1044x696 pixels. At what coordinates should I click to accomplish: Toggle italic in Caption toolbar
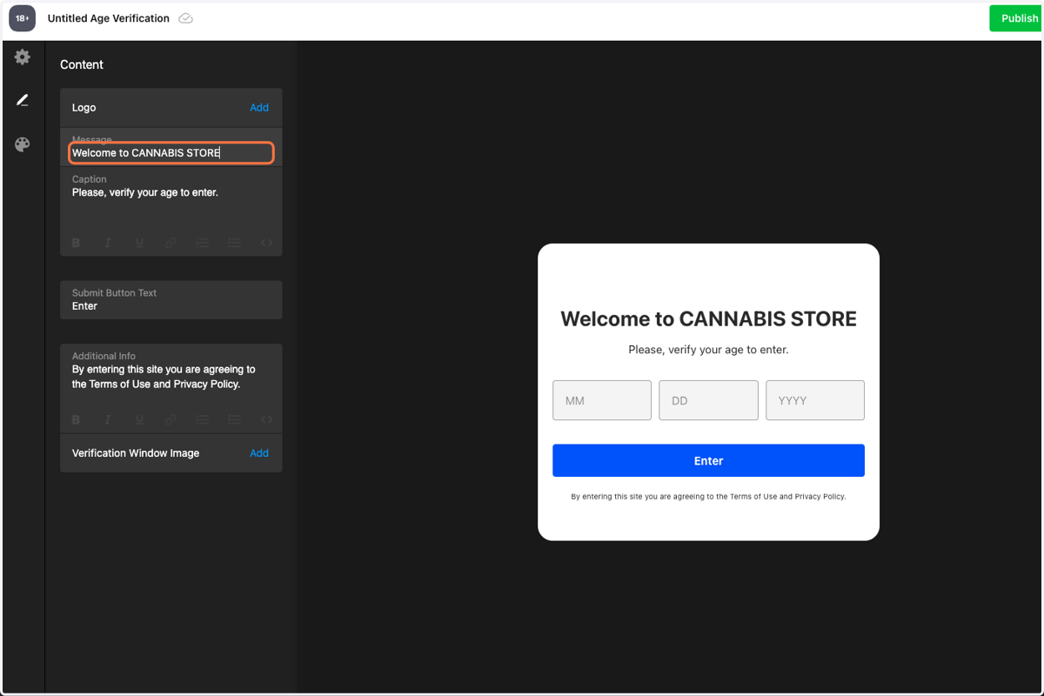click(x=108, y=243)
